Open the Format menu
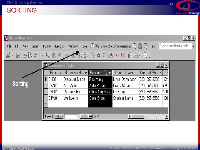 point(47,46)
